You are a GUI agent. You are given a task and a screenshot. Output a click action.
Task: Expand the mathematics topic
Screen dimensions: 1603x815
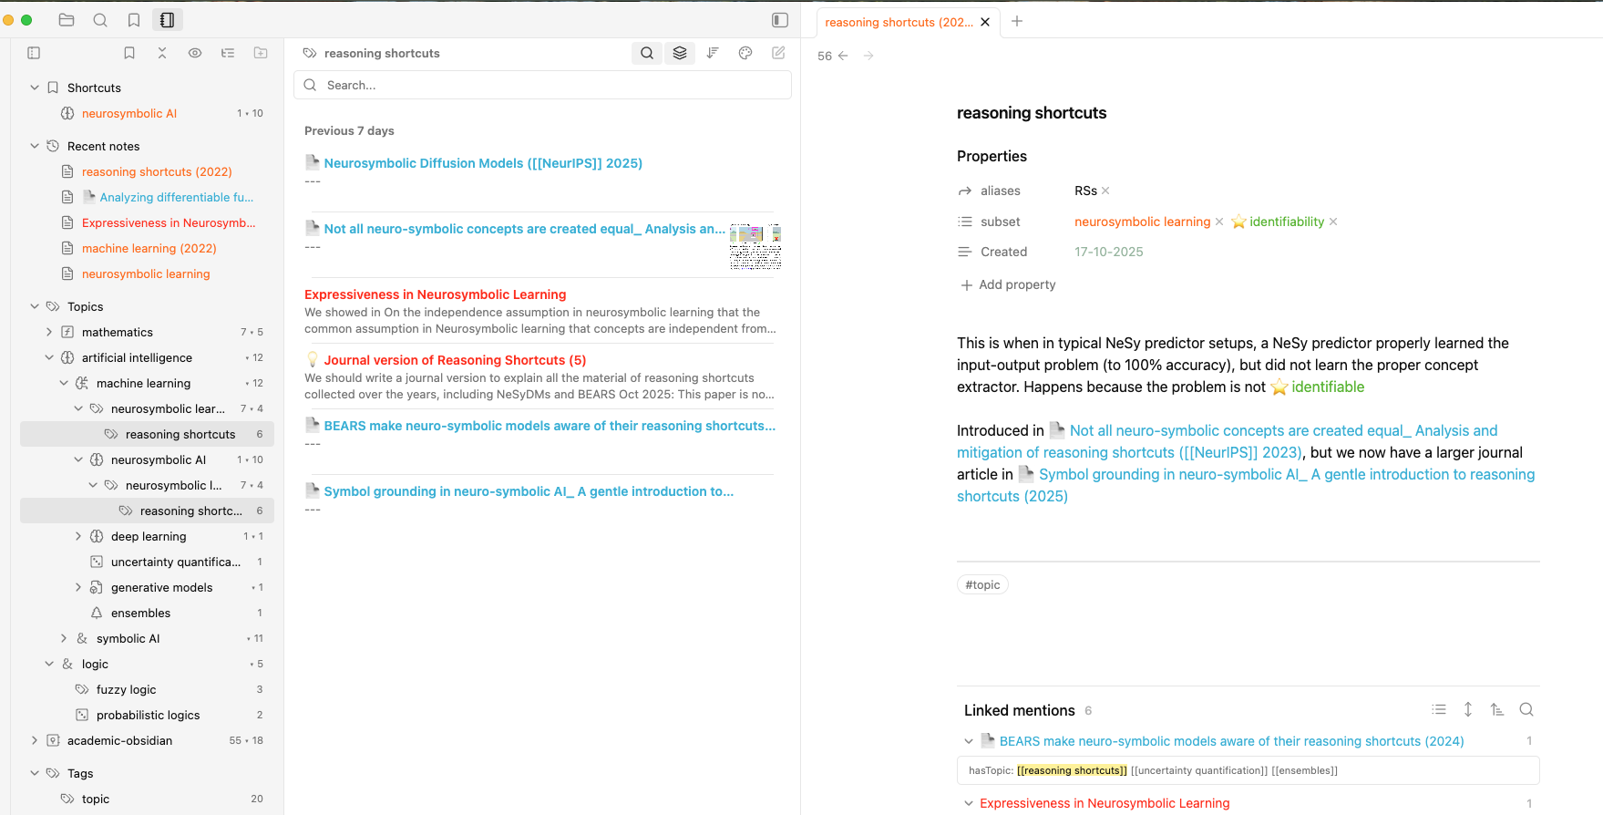(x=49, y=332)
